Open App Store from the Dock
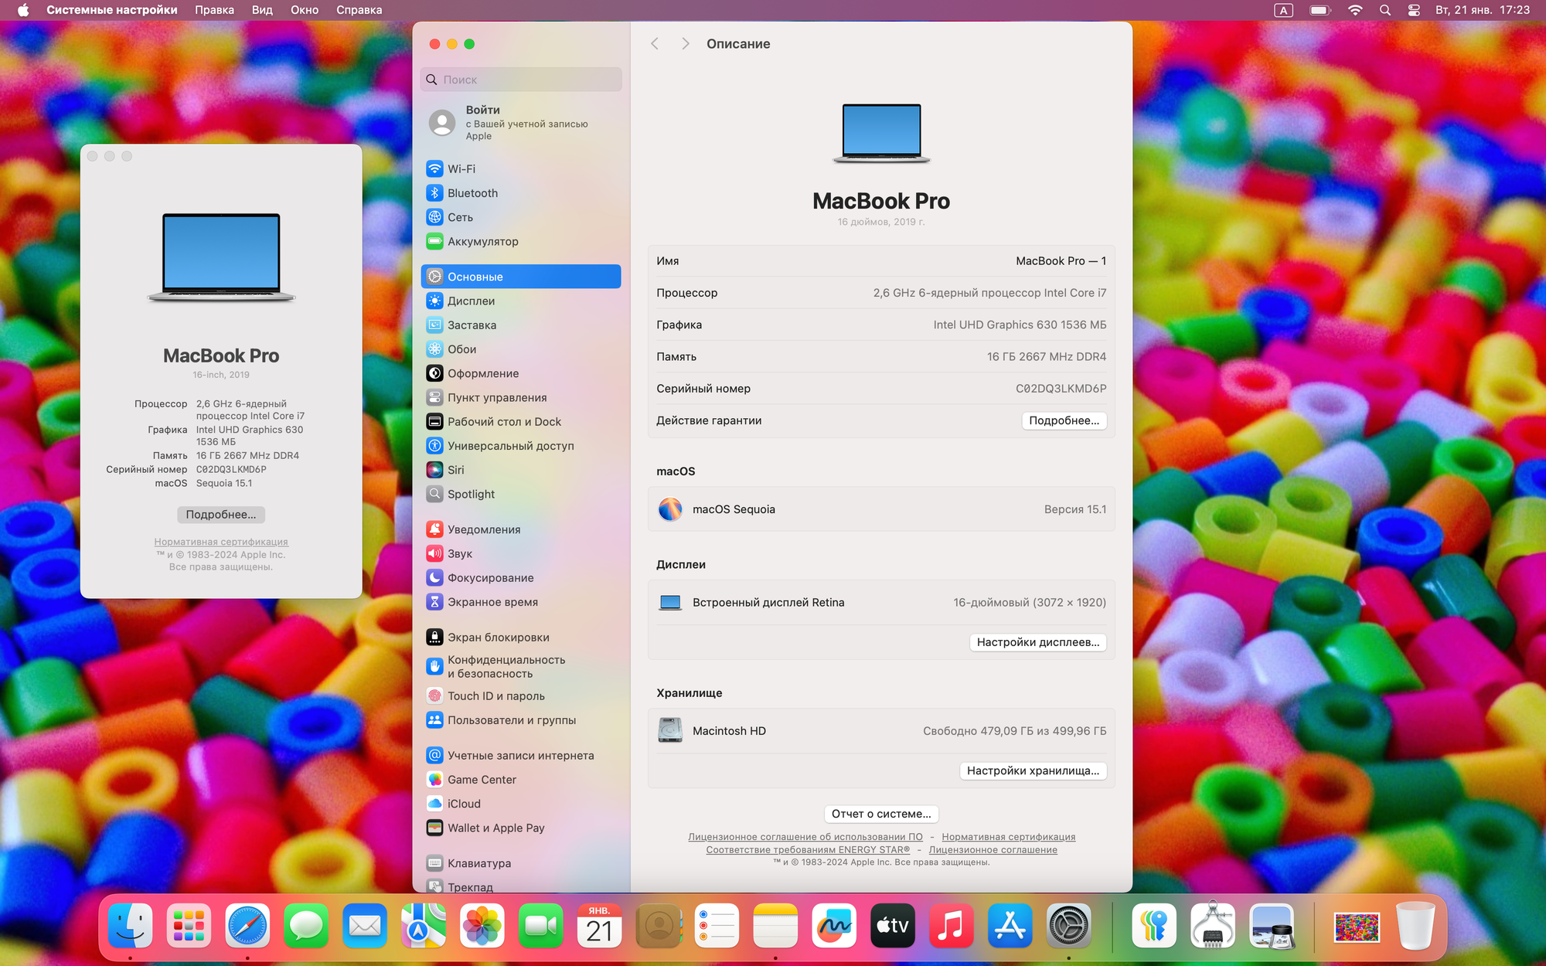This screenshot has height=966, width=1546. pyautogui.click(x=1010, y=925)
